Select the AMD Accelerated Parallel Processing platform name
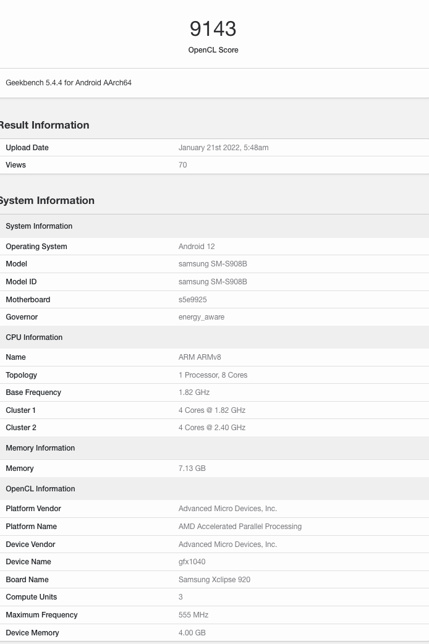This screenshot has width=429, height=644. tap(240, 527)
